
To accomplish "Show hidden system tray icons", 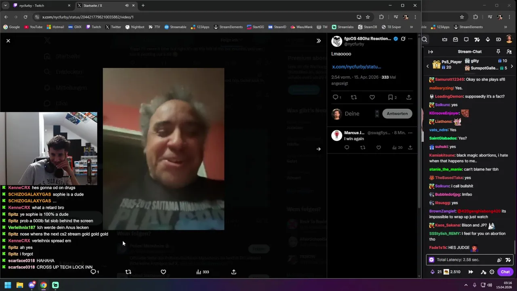I will pyautogui.click(x=466, y=285).
